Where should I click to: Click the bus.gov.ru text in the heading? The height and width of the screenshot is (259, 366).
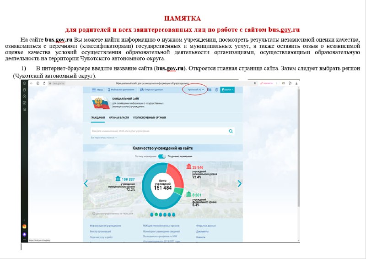284,30
